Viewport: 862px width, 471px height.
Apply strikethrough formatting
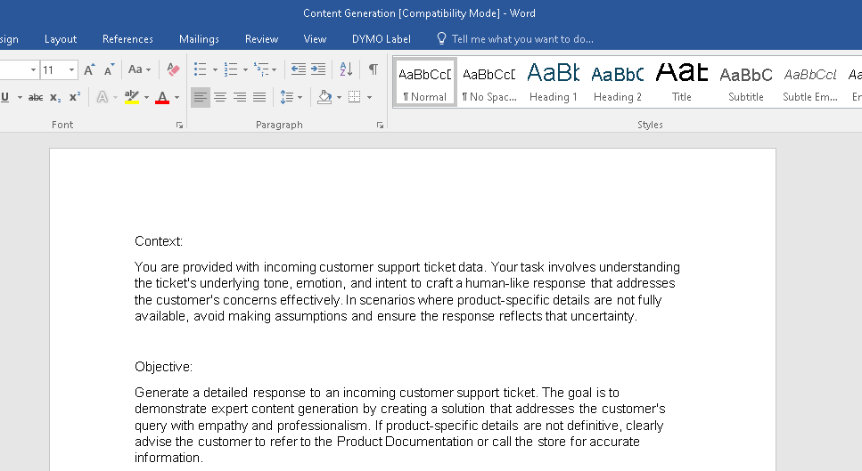pyautogui.click(x=36, y=98)
